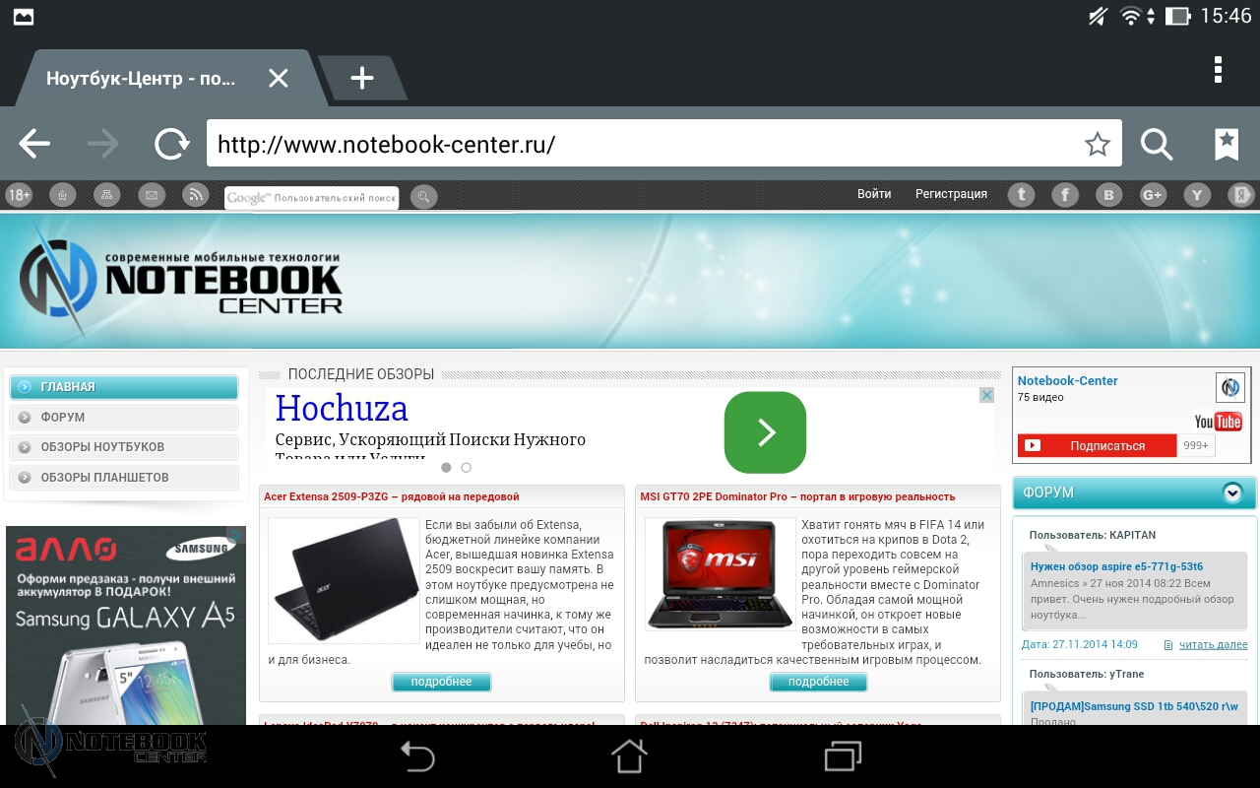
Task: Click the site search magnifier button
Action: (423, 197)
